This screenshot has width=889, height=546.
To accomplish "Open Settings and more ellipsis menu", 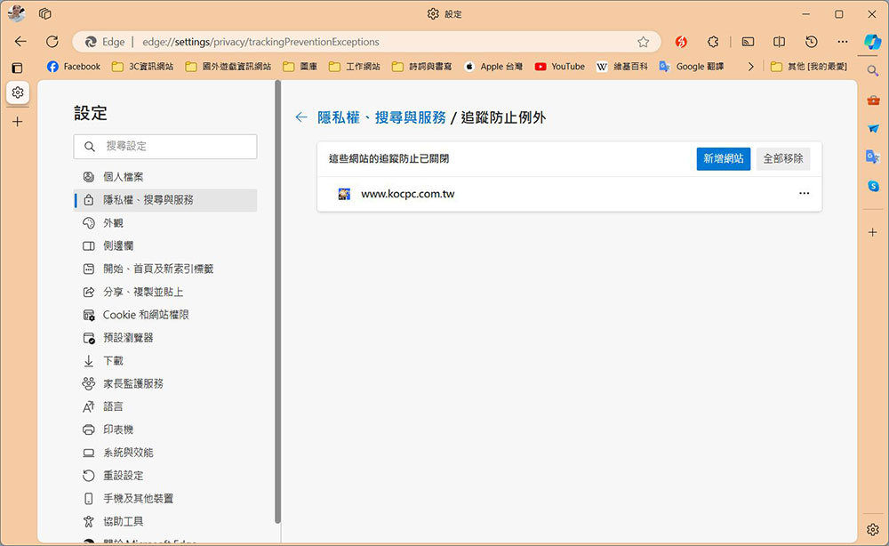I will [x=843, y=42].
